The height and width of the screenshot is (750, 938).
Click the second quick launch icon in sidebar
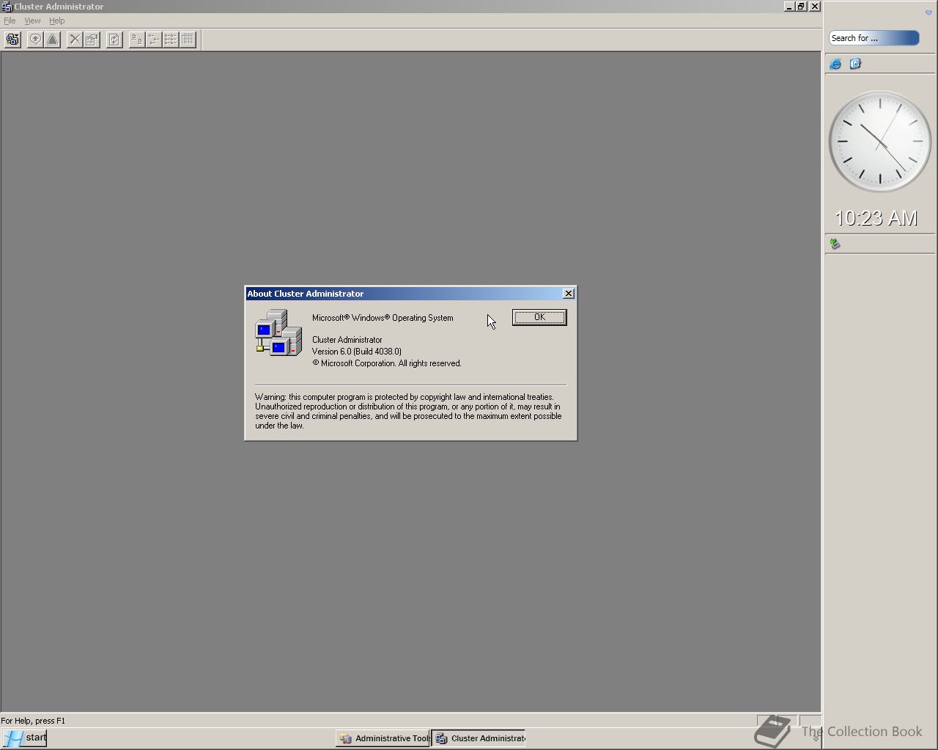coord(855,64)
